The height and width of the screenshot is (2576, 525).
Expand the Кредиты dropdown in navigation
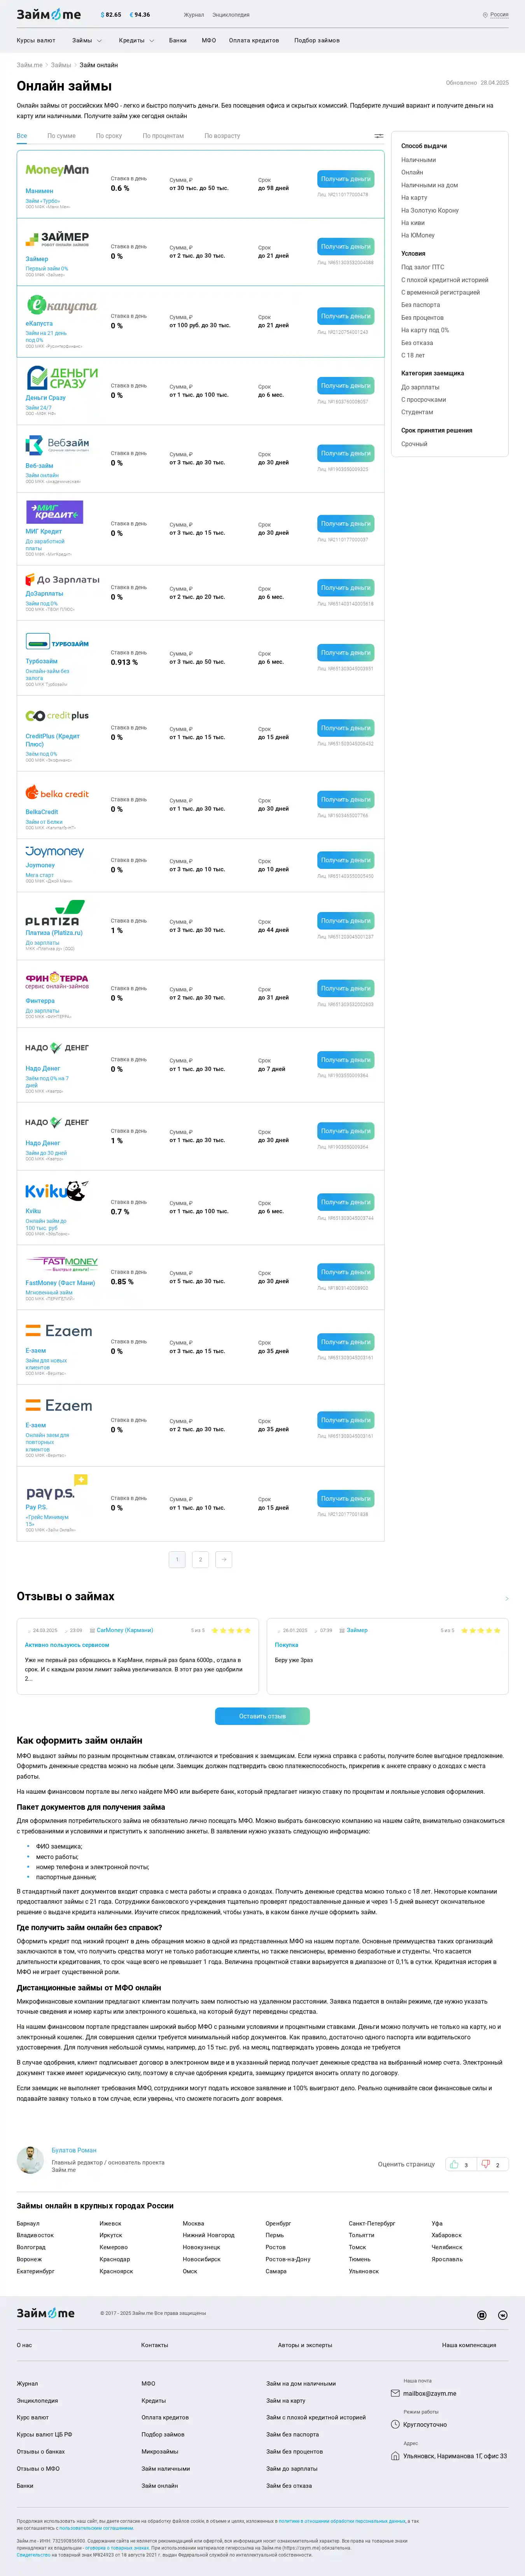[x=136, y=41]
